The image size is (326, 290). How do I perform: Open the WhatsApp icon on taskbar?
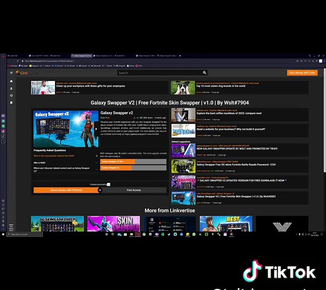(194, 234)
